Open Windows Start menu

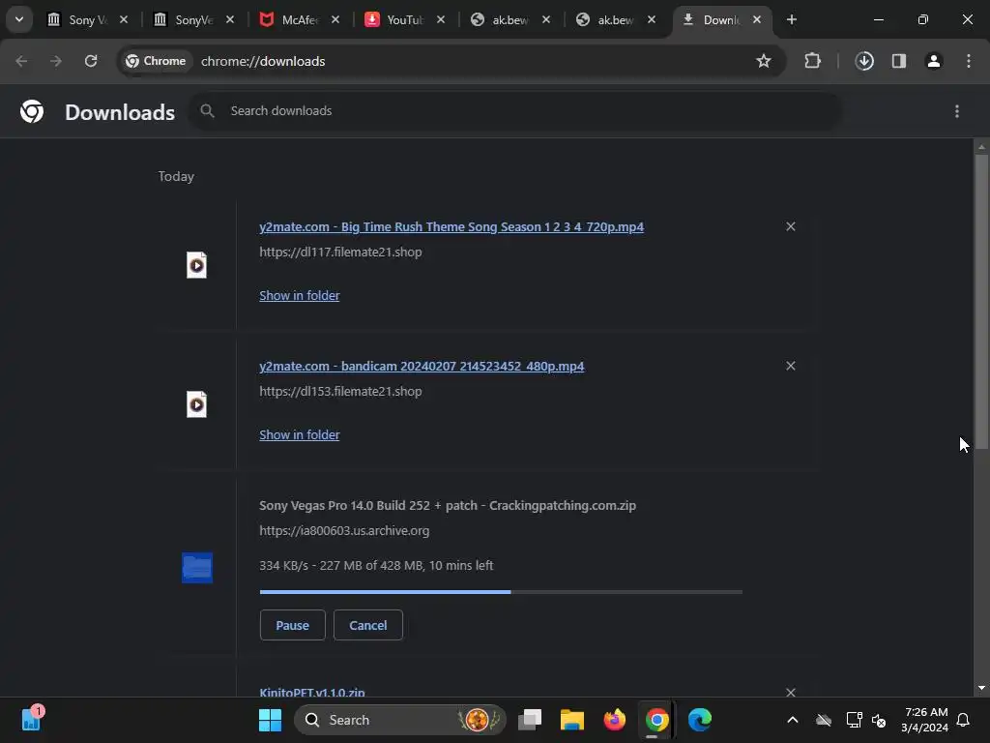pos(271,720)
